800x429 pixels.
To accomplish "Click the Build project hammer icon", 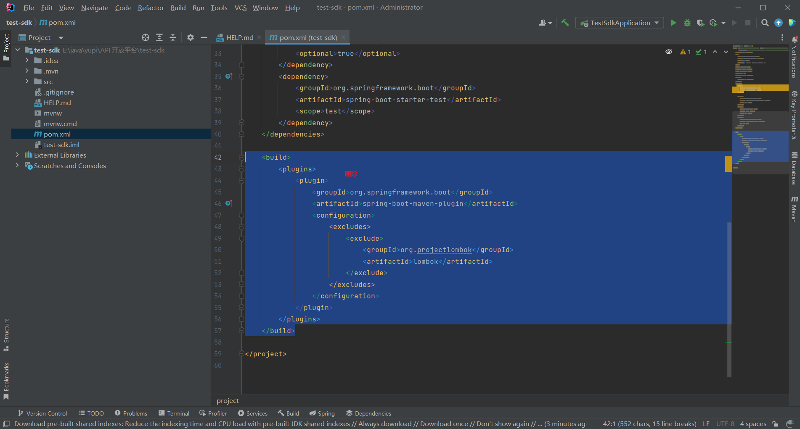I will (565, 23).
